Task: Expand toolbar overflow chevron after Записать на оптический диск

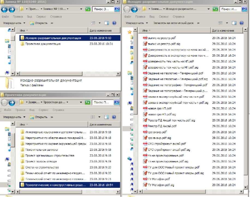Action: pos(198,23)
